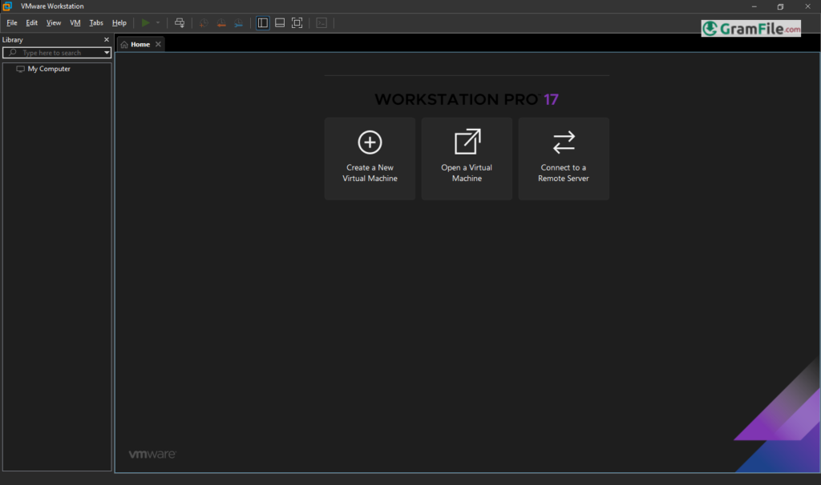821x485 pixels.
Task: Open the dropdown beside the Power button
Action: (157, 22)
